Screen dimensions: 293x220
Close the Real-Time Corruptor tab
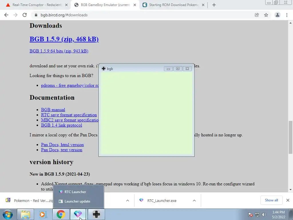coord(66,5)
